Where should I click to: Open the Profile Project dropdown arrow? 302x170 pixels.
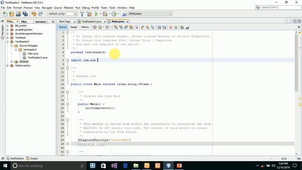coord(118,14)
